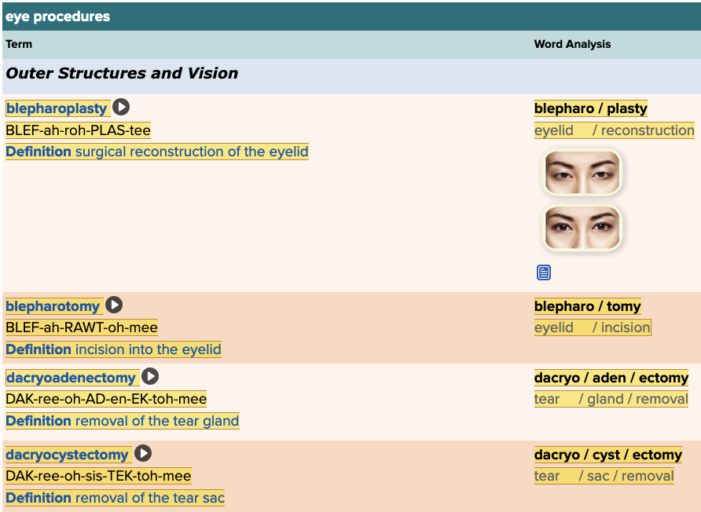Image resolution: width=701 pixels, height=512 pixels.
Task: Click the 'Outer Structures and Vision' section heading
Action: tap(122, 73)
